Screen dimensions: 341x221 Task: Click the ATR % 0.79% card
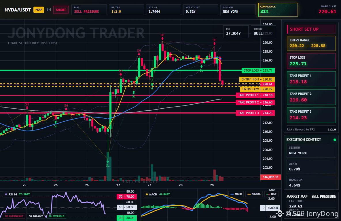tap(311, 167)
